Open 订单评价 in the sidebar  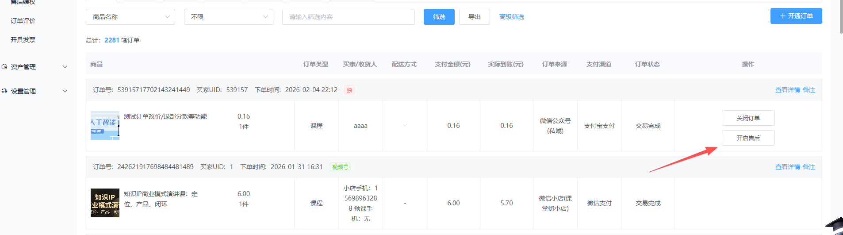tap(23, 21)
